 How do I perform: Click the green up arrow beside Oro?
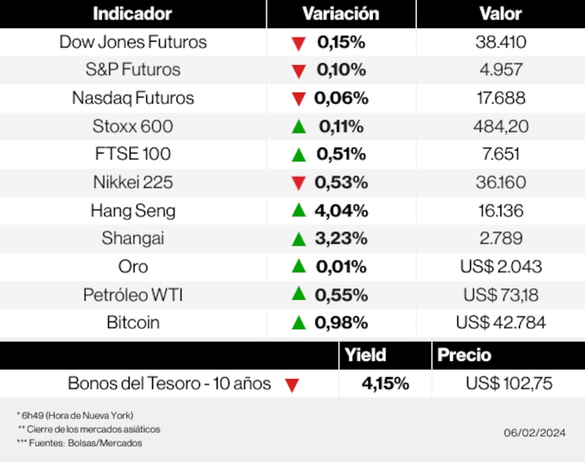[x=299, y=266]
